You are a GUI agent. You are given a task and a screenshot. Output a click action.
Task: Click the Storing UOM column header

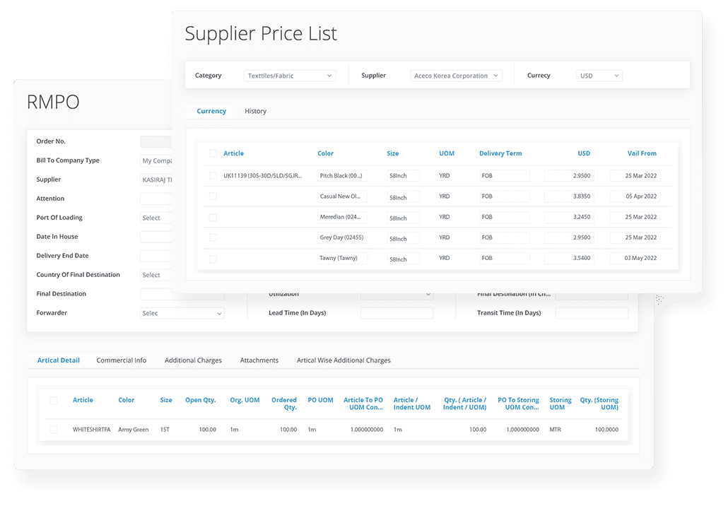click(x=560, y=404)
